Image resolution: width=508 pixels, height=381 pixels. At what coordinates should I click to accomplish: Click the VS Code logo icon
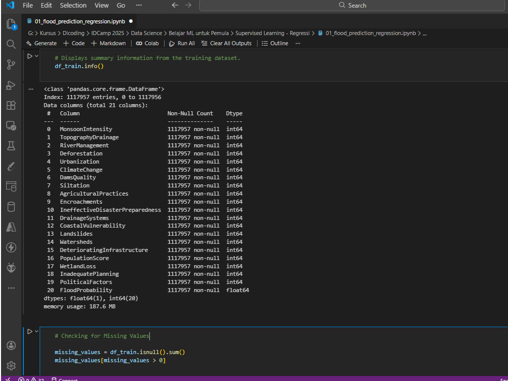click(x=10, y=5)
